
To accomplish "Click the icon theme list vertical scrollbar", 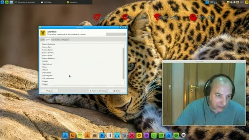I will (124, 63).
